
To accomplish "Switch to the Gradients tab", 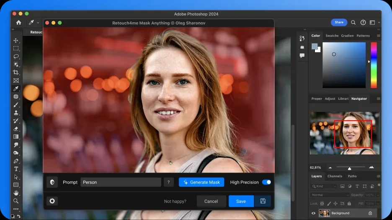I will 347,35.
